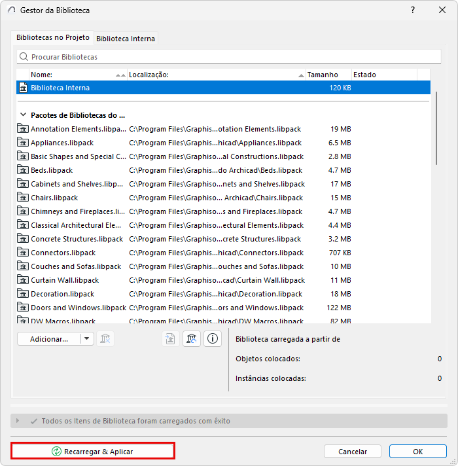Click the Adicionar... button
The width and height of the screenshot is (458, 466).
click(x=48, y=339)
